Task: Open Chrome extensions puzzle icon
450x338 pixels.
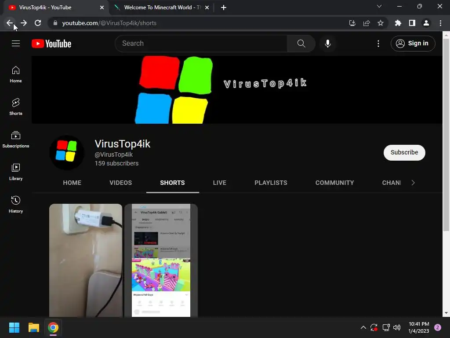Action: tap(398, 23)
